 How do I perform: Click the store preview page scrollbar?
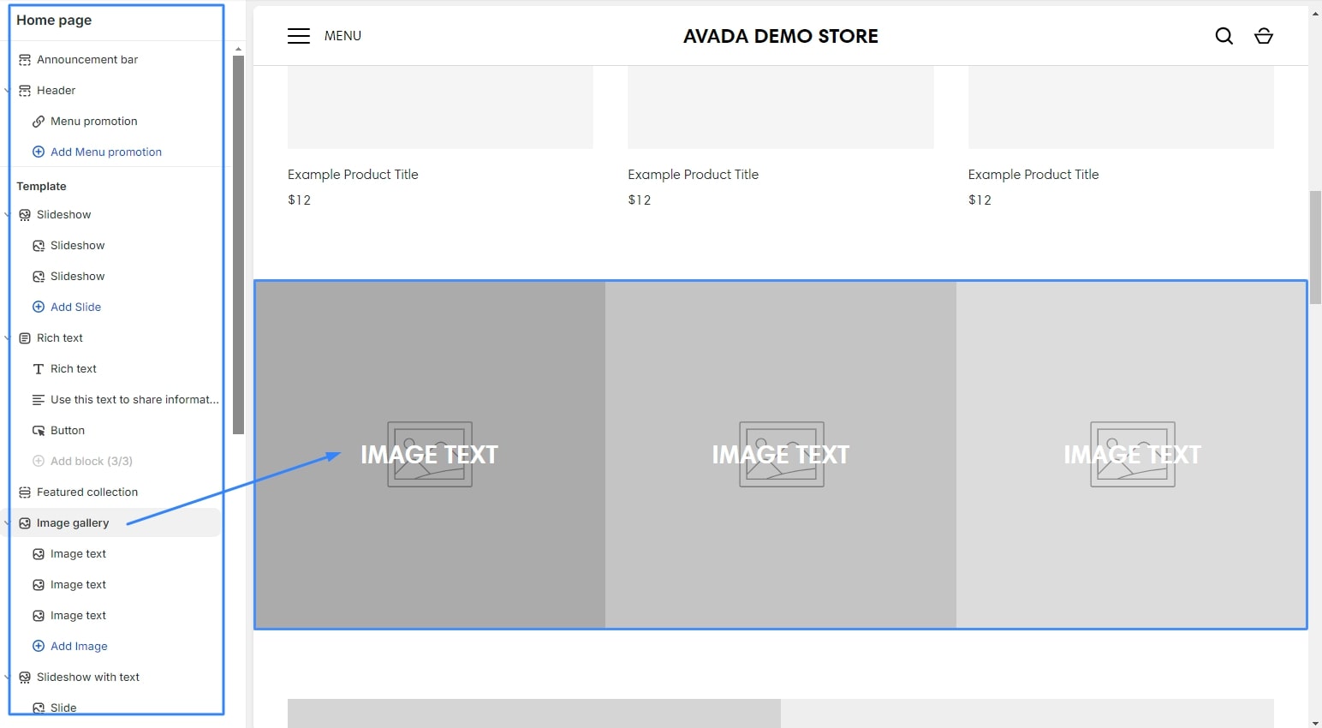pyautogui.click(x=1315, y=248)
